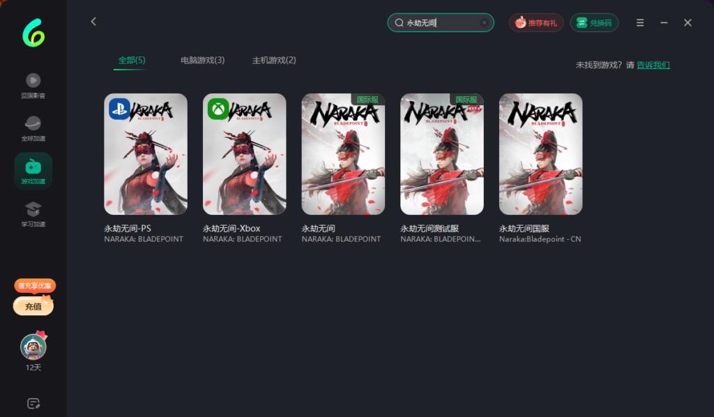Open the feedback note icon at sidebar bottom
714x417 pixels.
tap(33, 403)
